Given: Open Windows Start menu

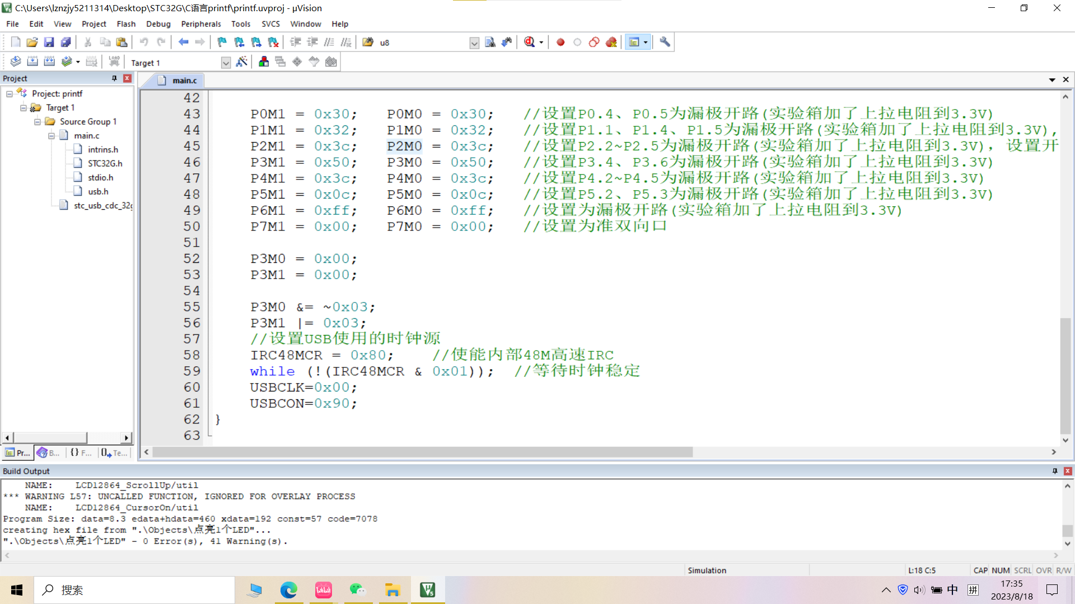Looking at the screenshot, I should 17,590.
